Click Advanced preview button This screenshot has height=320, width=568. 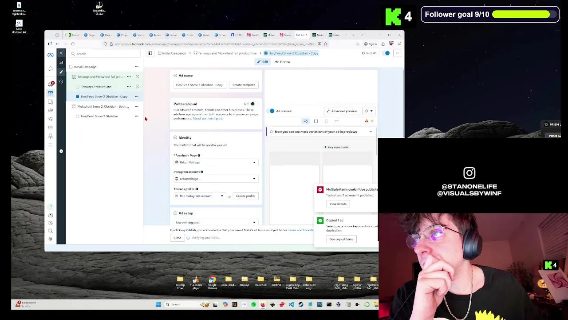point(342,111)
